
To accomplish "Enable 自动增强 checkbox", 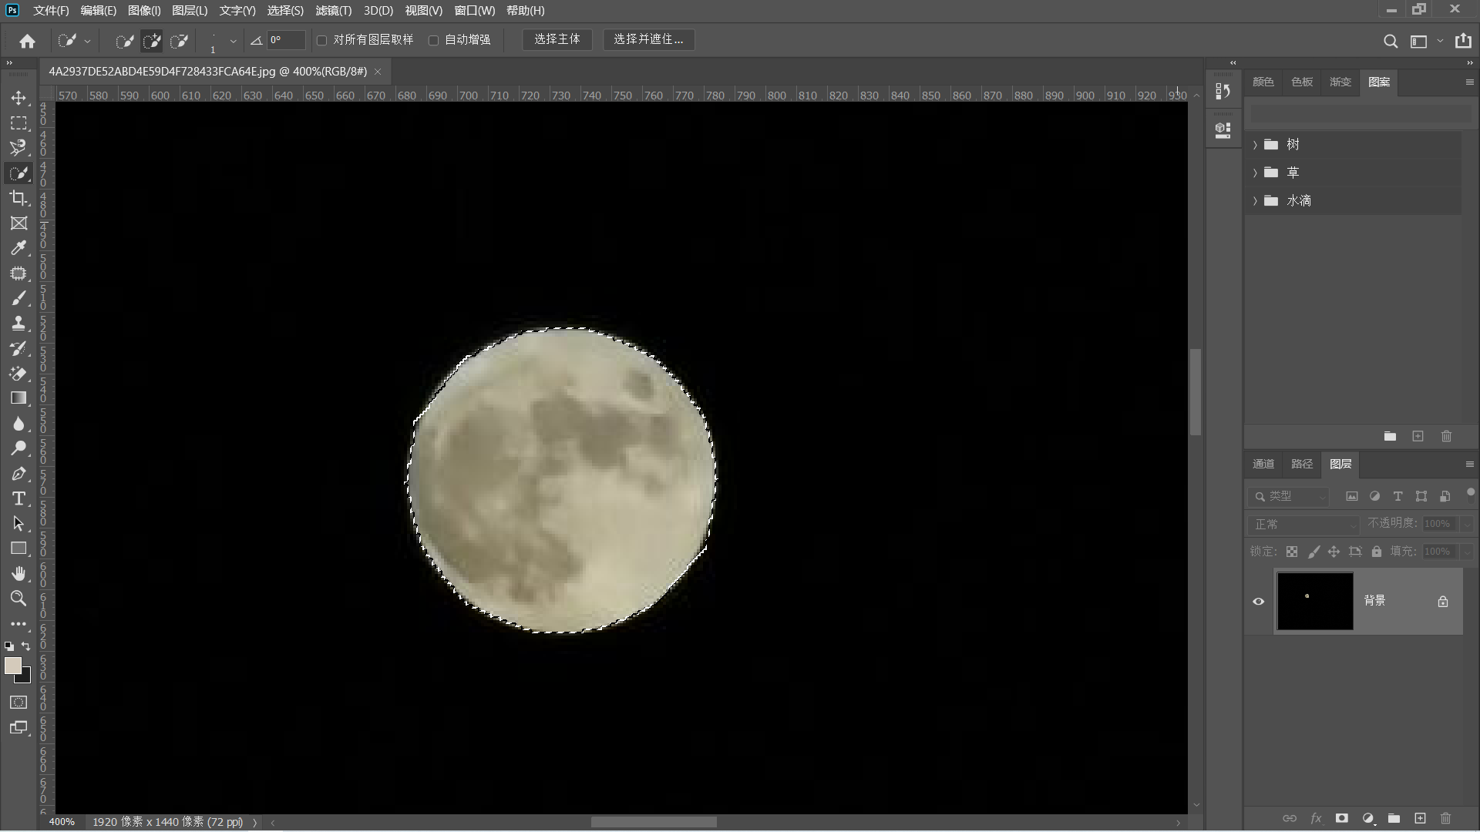I will point(433,40).
